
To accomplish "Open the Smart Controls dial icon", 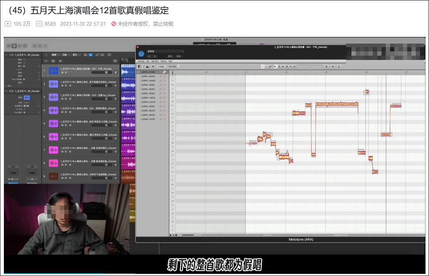I will click(34, 46).
